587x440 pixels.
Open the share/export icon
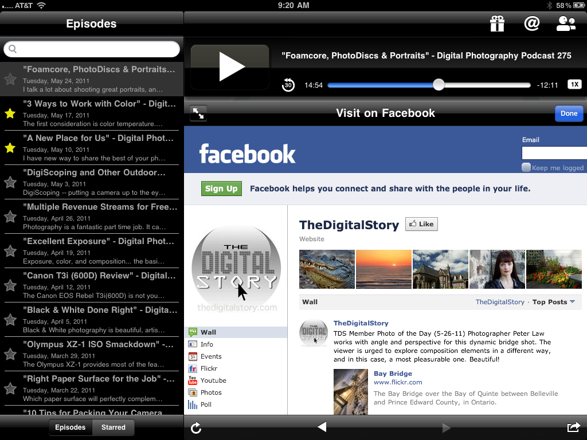pos(573,427)
